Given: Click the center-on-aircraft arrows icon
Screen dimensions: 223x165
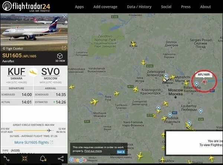Looking at the screenshot, I should (x=25, y=159).
